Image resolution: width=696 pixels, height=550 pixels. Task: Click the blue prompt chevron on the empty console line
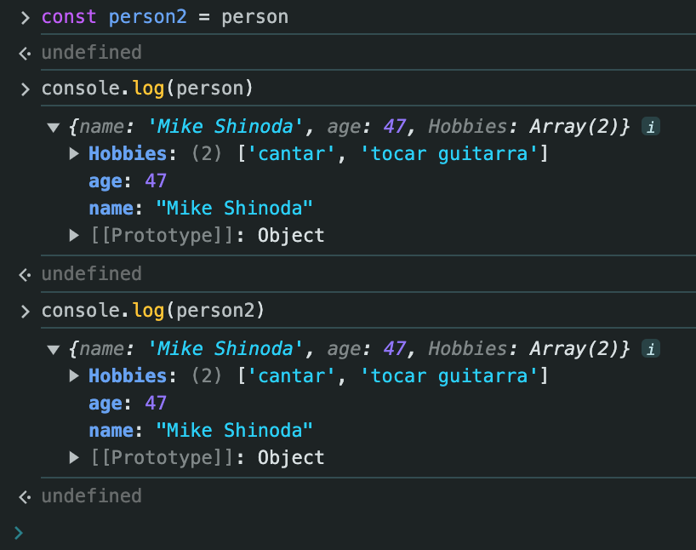(x=20, y=533)
